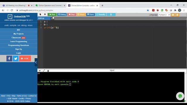Open the Privacy footer link
187x105 pixels.
click(x=28, y=99)
